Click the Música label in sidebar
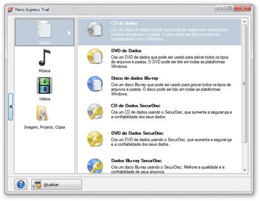 [x=44, y=71]
